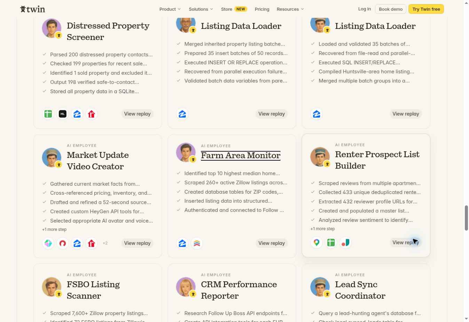
Task: Click the Renter Prospect List Builder avatar
Action: 320,157
